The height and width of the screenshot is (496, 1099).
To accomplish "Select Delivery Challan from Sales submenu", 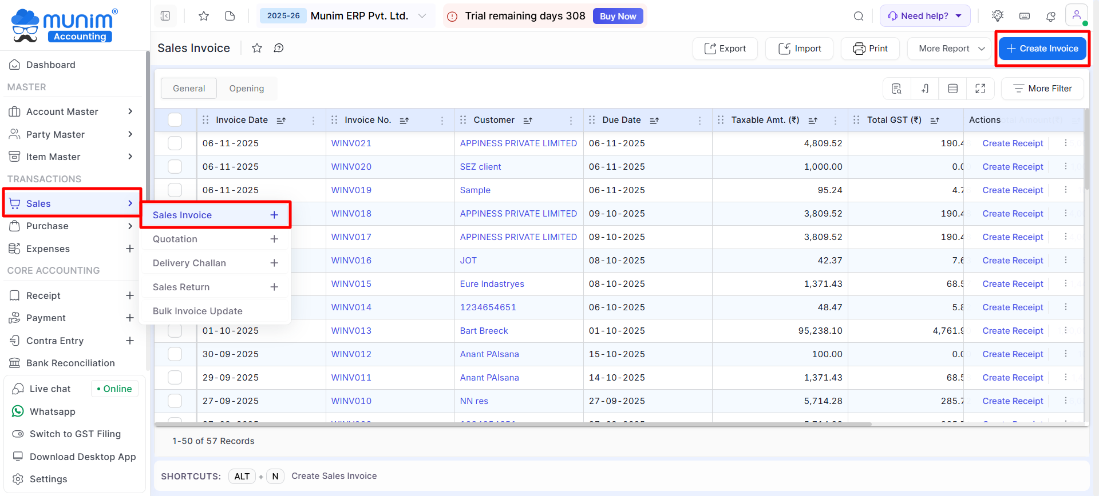I will pyautogui.click(x=189, y=263).
